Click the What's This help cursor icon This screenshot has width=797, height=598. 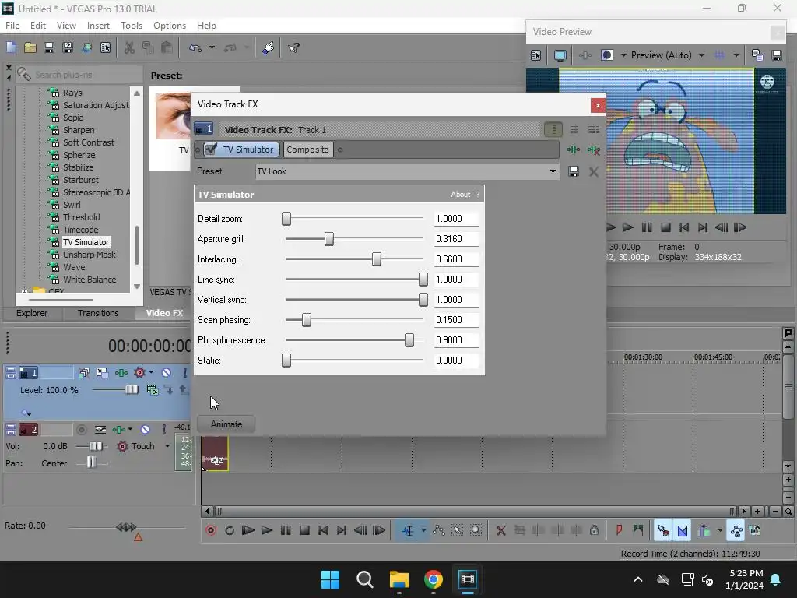click(293, 47)
